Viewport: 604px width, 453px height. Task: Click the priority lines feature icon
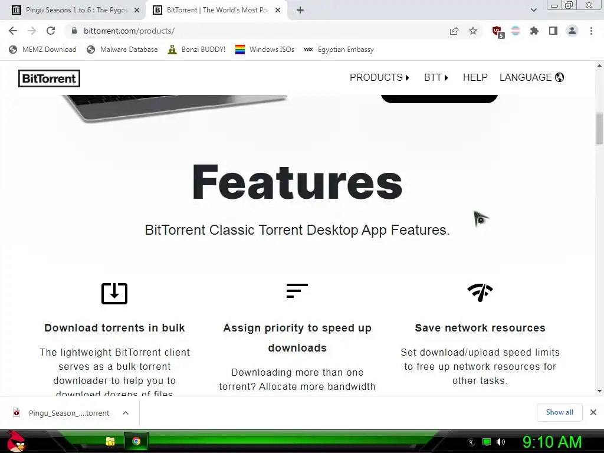coord(297,291)
